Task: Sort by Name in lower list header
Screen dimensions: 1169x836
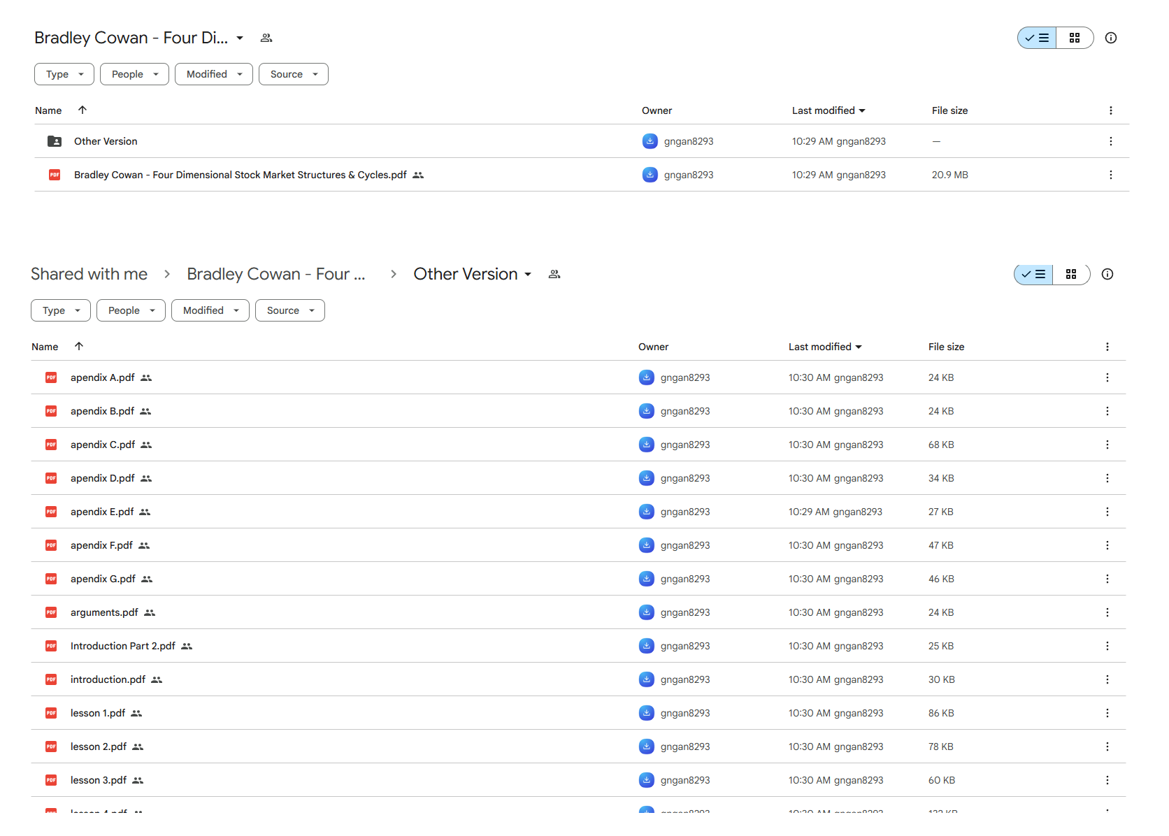Action: tap(45, 347)
